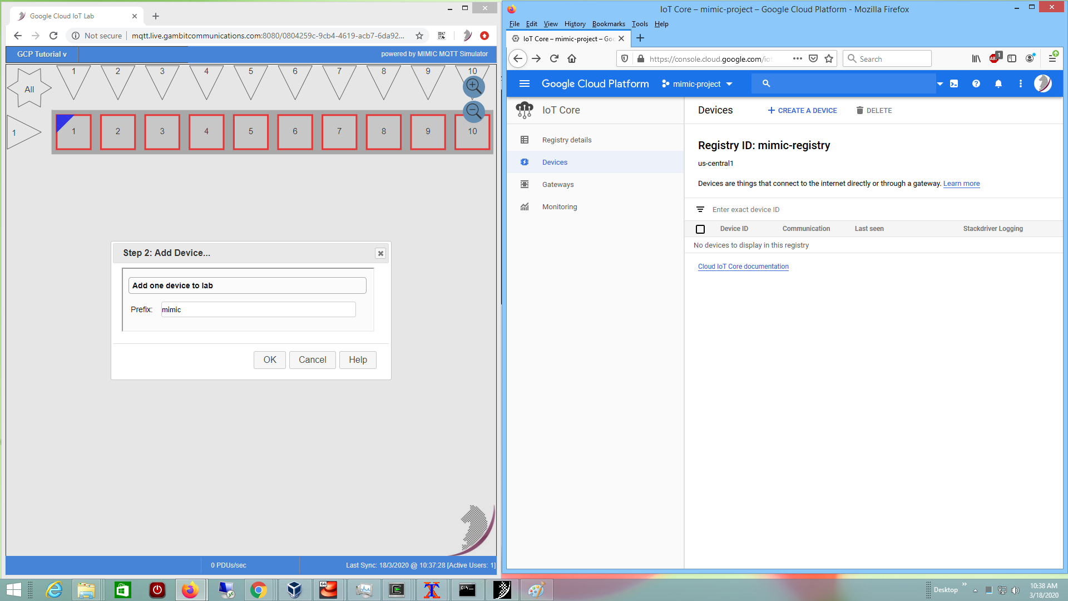This screenshot has width=1068, height=601.
Task: Reload the Chrome IoT Lab page
Action: click(x=53, y=36)
